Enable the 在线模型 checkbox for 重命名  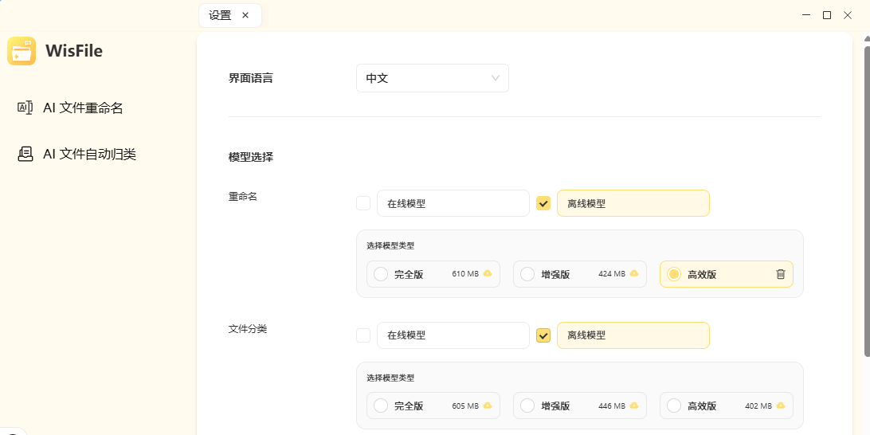363,203
